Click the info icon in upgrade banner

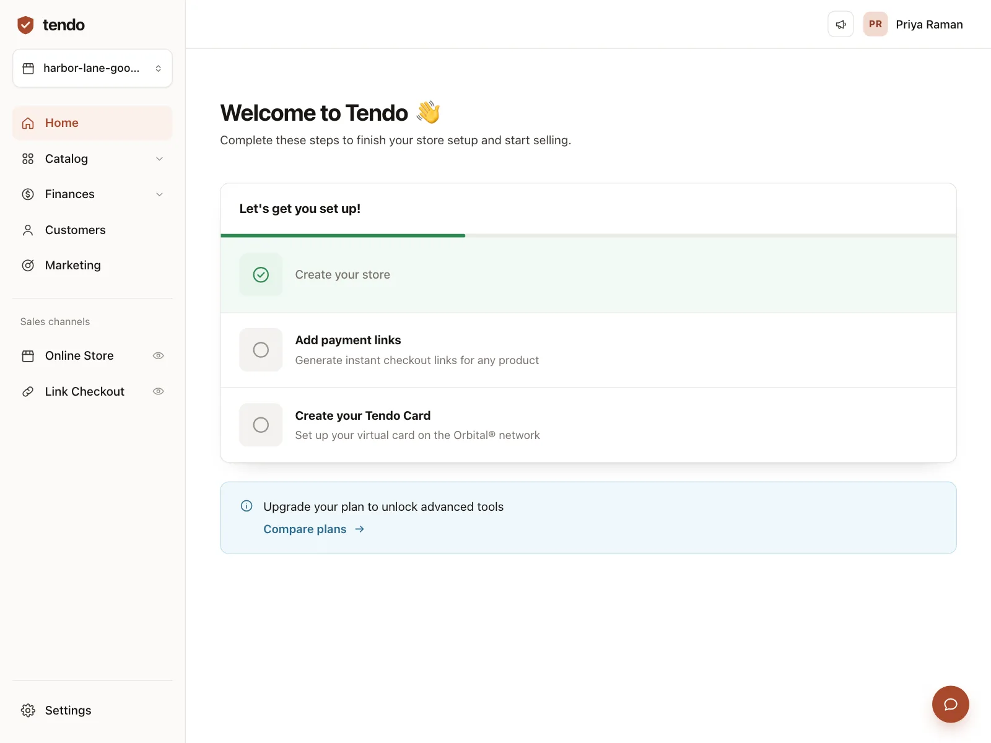coord(247,506)
